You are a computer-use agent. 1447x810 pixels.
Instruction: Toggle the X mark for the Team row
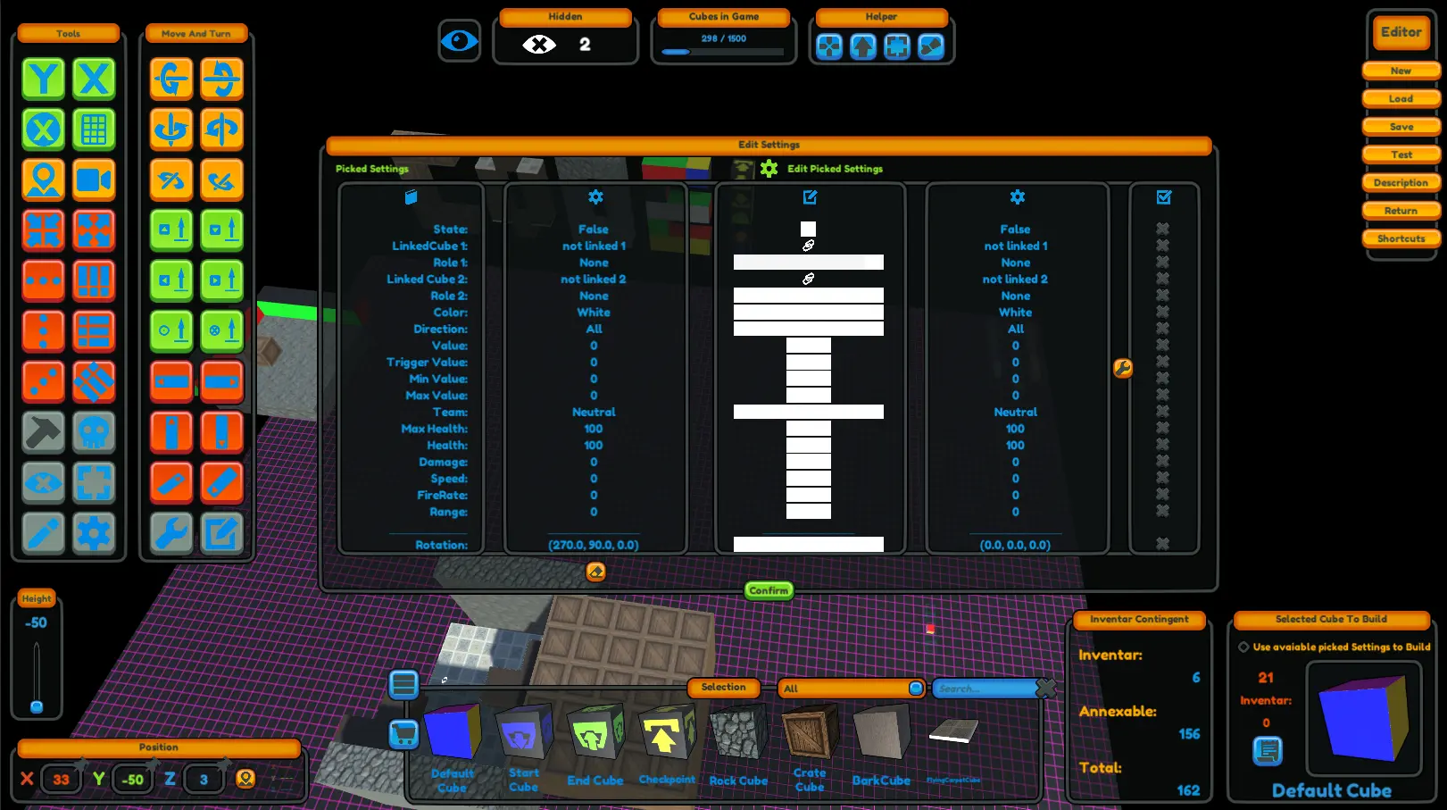click(1162, 412)
